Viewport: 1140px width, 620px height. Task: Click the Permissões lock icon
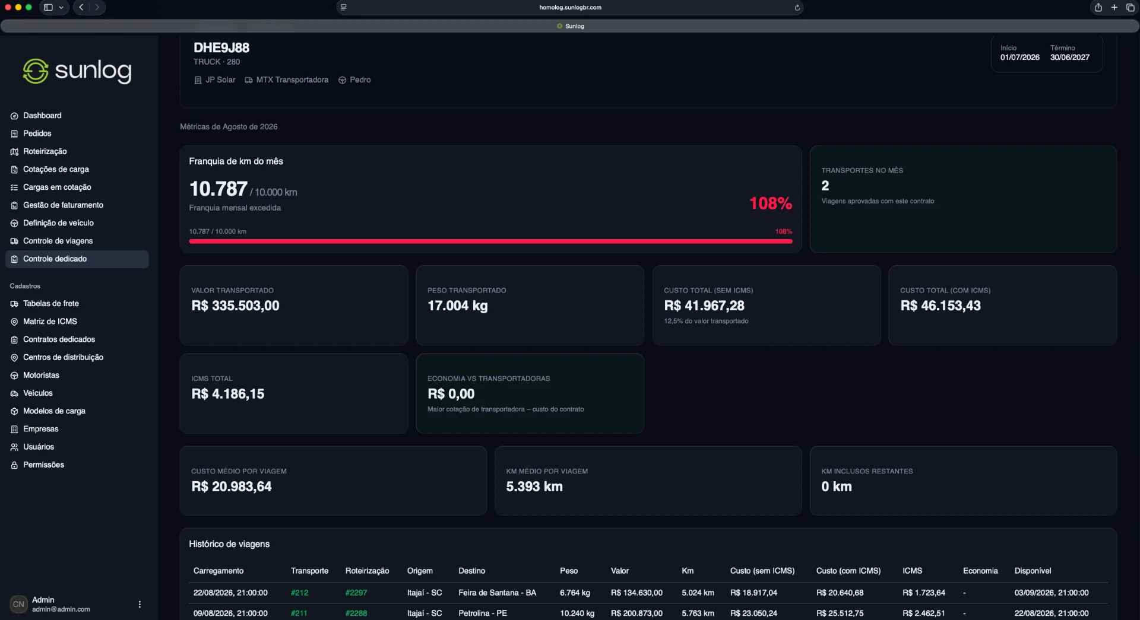coord(14,465)
